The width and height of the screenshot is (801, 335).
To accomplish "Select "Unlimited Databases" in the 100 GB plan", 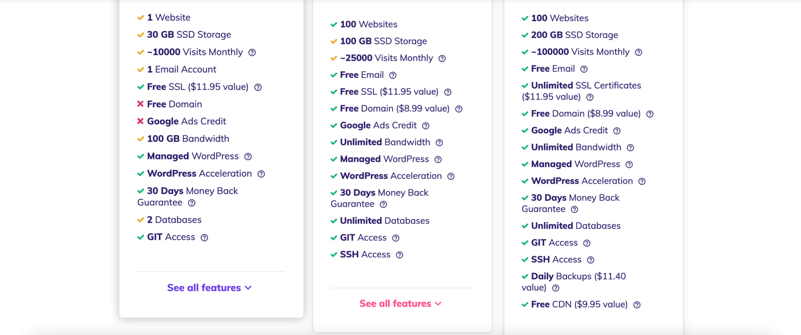I will [384, 220].
